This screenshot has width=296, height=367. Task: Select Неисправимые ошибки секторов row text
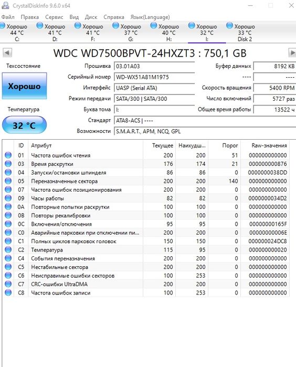73,276
